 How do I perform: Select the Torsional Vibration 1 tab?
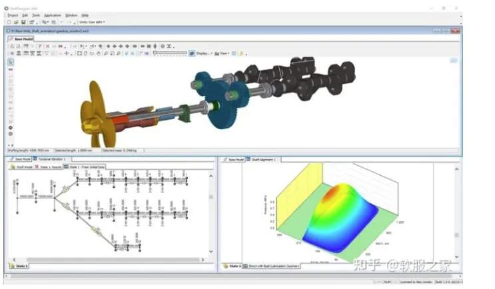49,159
